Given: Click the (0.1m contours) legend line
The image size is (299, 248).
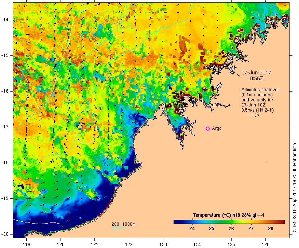Looking at the screenshot, I should [257, 95].
